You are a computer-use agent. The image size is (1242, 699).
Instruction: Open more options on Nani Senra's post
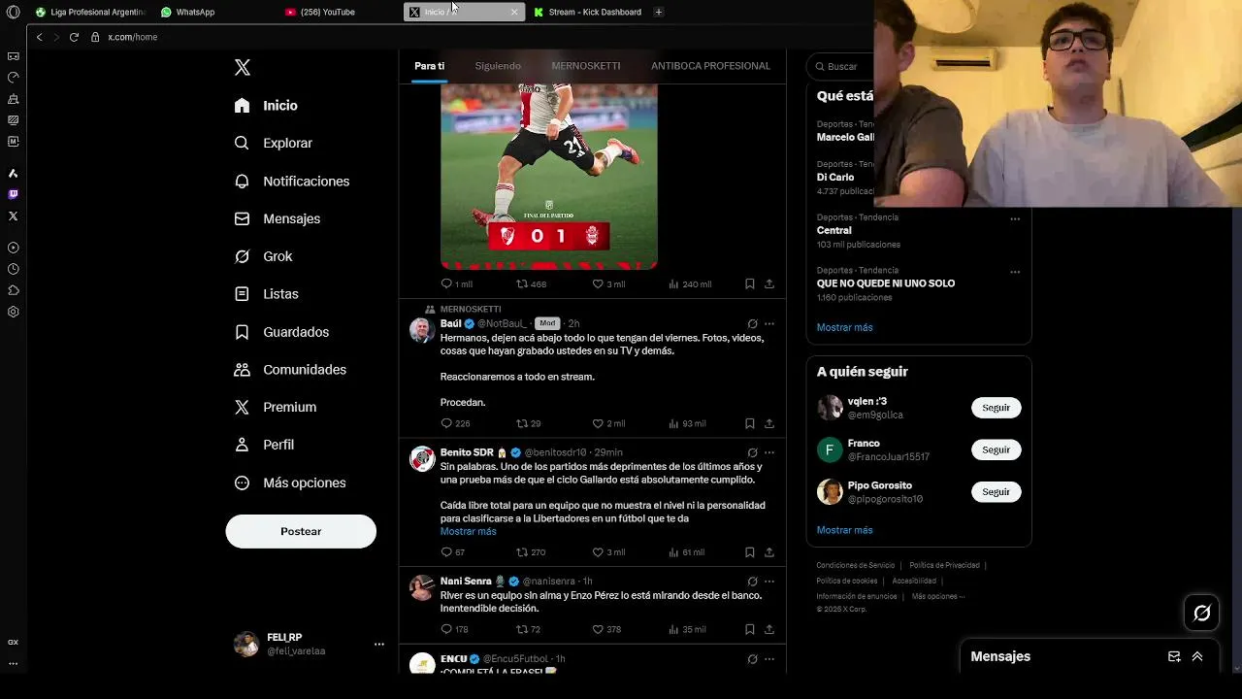coord(769,581)
